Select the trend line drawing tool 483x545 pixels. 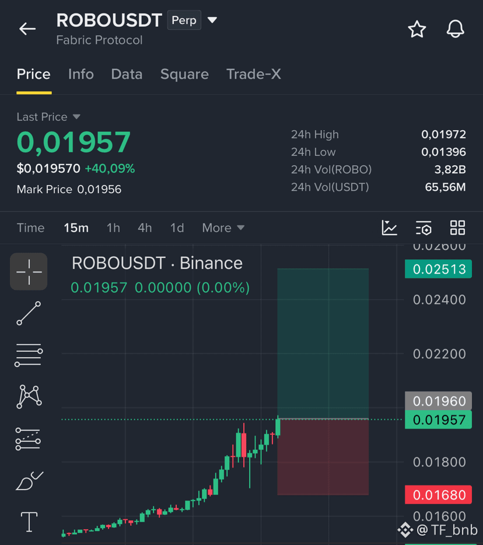coord(29,313)
